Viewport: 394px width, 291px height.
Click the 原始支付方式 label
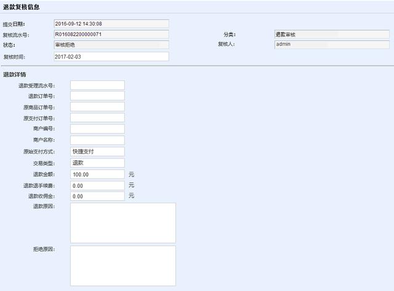coord(39,152)
